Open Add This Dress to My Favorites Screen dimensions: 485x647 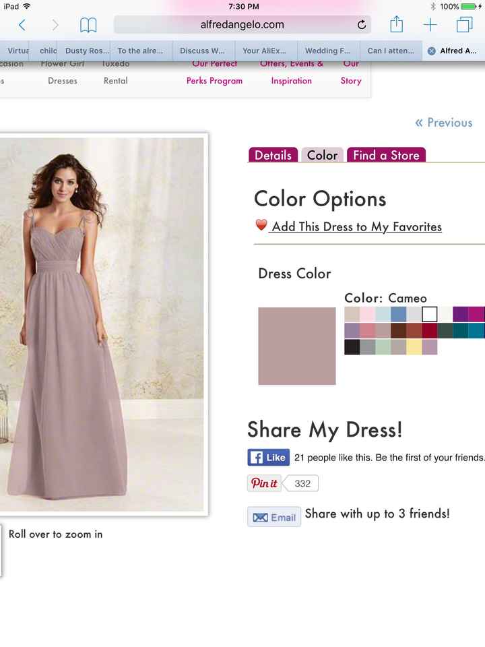tap(356, 226)
